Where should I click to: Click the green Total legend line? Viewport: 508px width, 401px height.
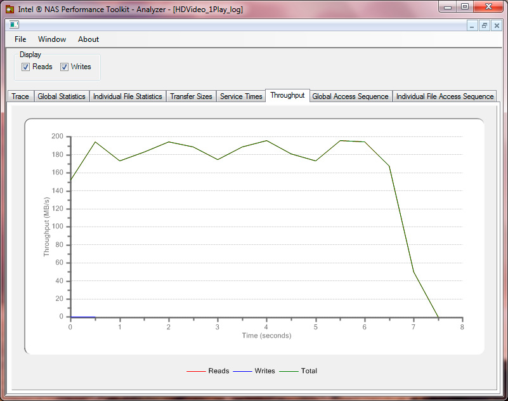[289, 371]
